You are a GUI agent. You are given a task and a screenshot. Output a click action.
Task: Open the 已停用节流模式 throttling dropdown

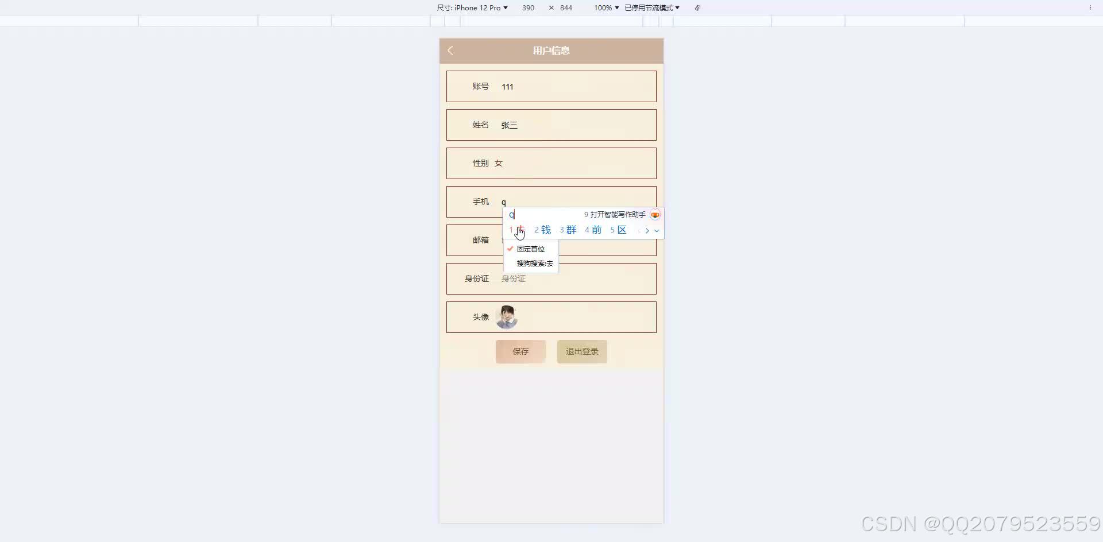tap(651, 7)
